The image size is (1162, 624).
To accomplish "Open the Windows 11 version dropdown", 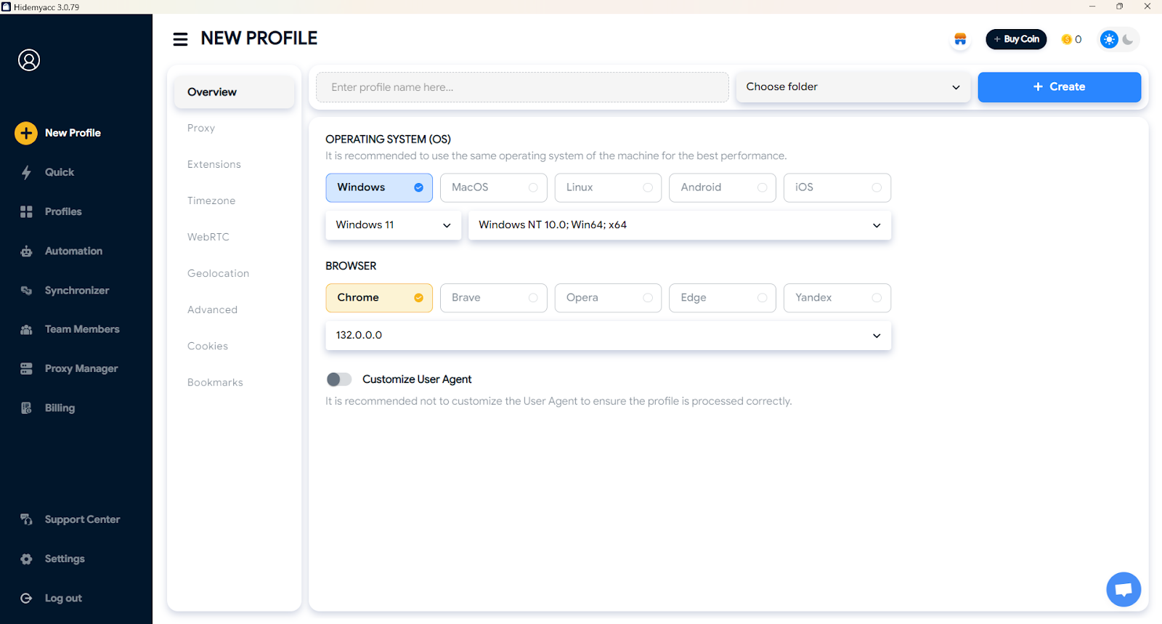I will [393, 225].
